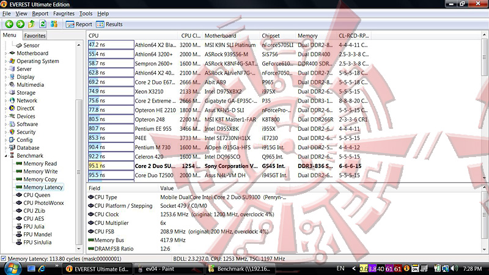Select the Core 2 Duo SU... 95.1 ns row
This screenshot has width=489, height=275.
click(229, 166)
